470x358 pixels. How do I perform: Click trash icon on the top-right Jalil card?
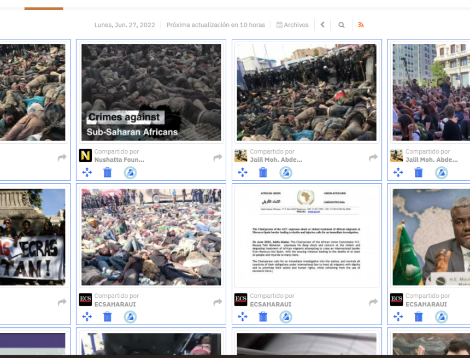pyautogui.click(x=419, y=173)
